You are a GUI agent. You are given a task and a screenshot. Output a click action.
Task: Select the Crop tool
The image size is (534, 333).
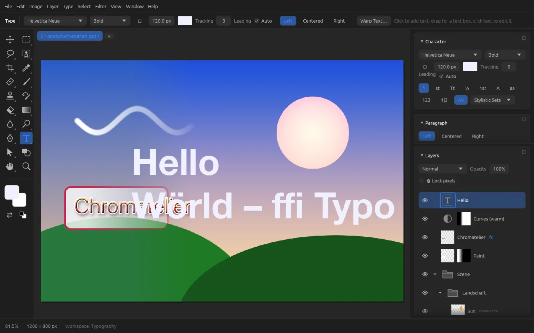coord(10,68)
